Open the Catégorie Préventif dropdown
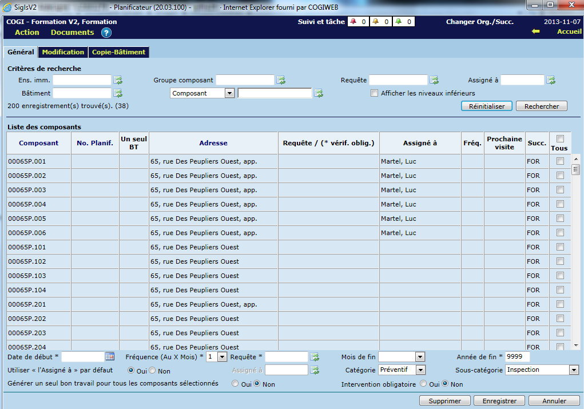The width and height of the screenshot is (584, 409). coord(420,370)
